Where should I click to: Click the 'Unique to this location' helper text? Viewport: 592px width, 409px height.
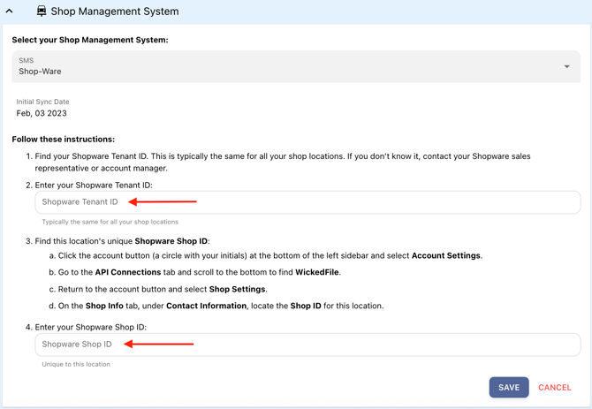coord(76,364)
